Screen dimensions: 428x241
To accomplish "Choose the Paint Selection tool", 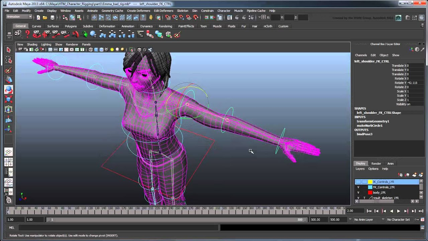I will [9, 70].
